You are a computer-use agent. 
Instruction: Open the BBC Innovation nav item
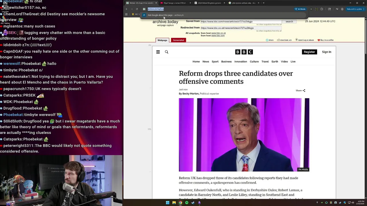pos(241,62)
